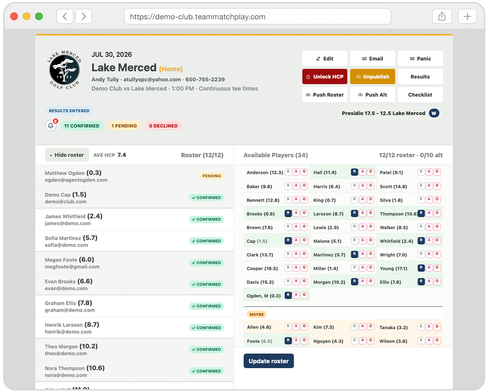Toggle the selected R for Ellis (7.8)

click(421, 282)
